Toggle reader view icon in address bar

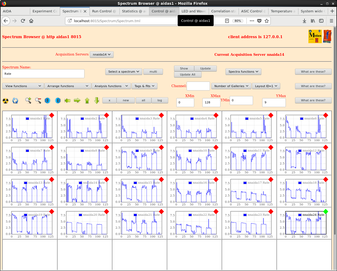pyautogui.click(x=227, y=21)
